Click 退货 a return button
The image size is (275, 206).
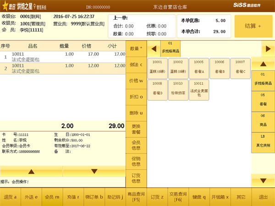pyautogui.click(x=11, y=197)
